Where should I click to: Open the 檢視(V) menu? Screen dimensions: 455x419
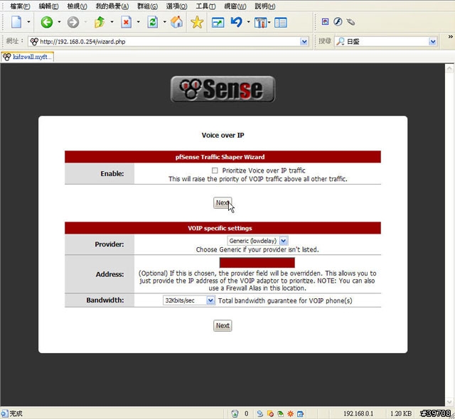(77, 6)
